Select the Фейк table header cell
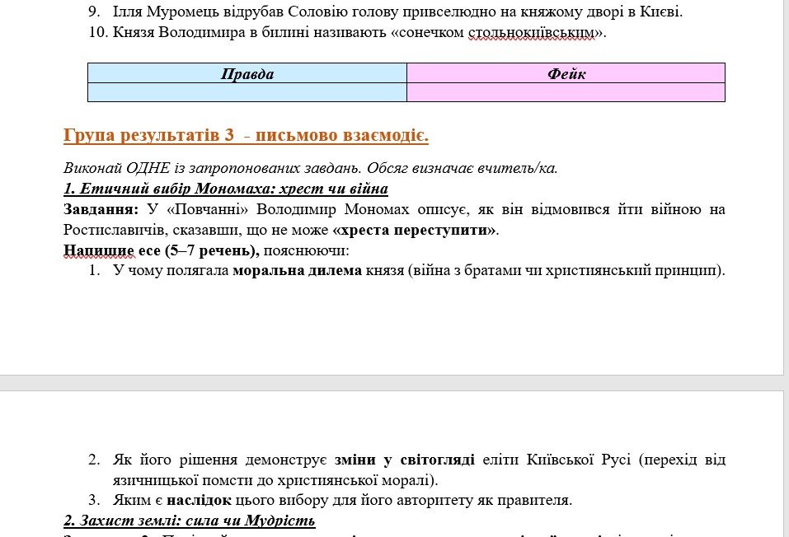789x537 pixels. pyautogui.click(x=566, y=73)
